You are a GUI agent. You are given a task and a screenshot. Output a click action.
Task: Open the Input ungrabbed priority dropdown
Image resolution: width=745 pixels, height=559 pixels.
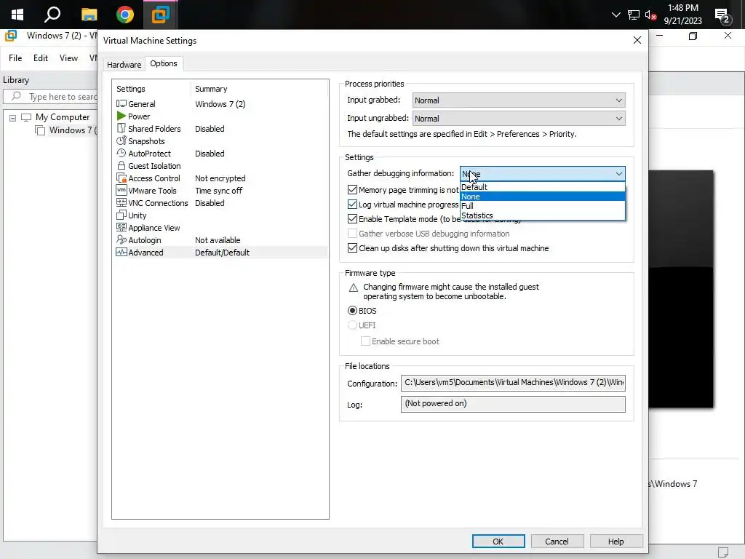(x=519, y=119)
